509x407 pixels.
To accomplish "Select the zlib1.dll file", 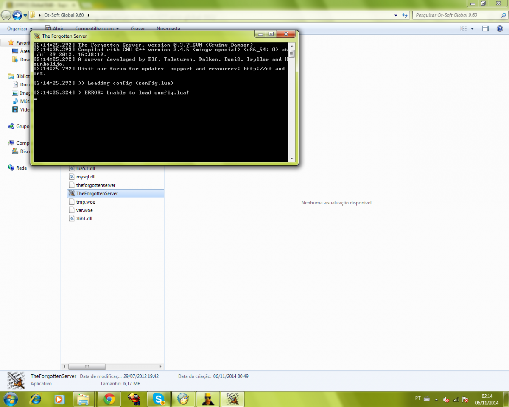I will pyautogui.click(x=81, y=219).
